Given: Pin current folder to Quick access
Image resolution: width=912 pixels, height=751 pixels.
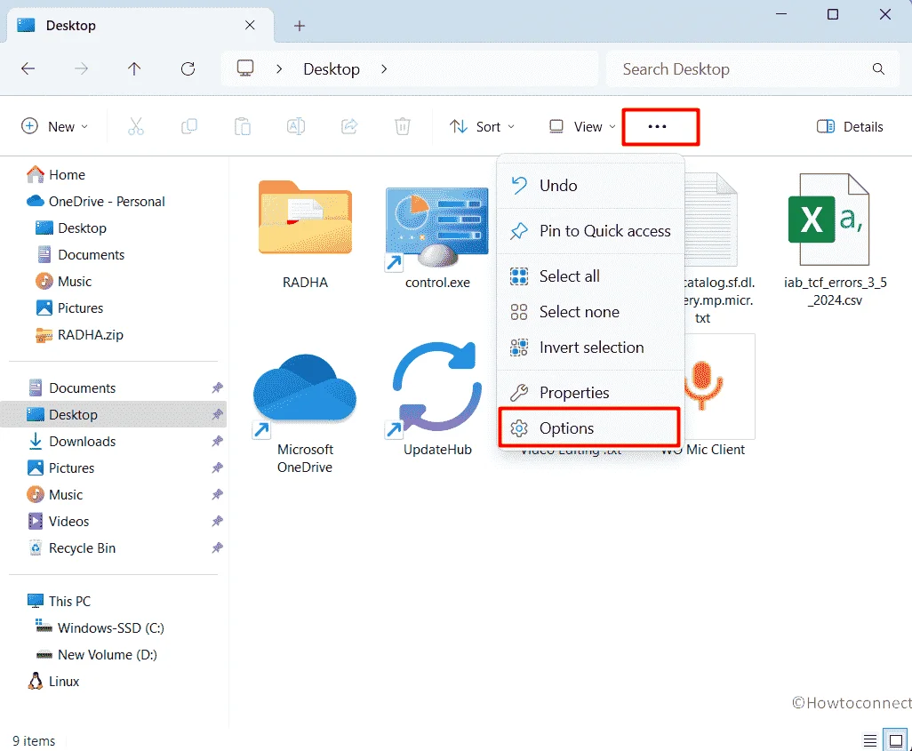Looking at the screenshot, I should (x=604, y=231).
